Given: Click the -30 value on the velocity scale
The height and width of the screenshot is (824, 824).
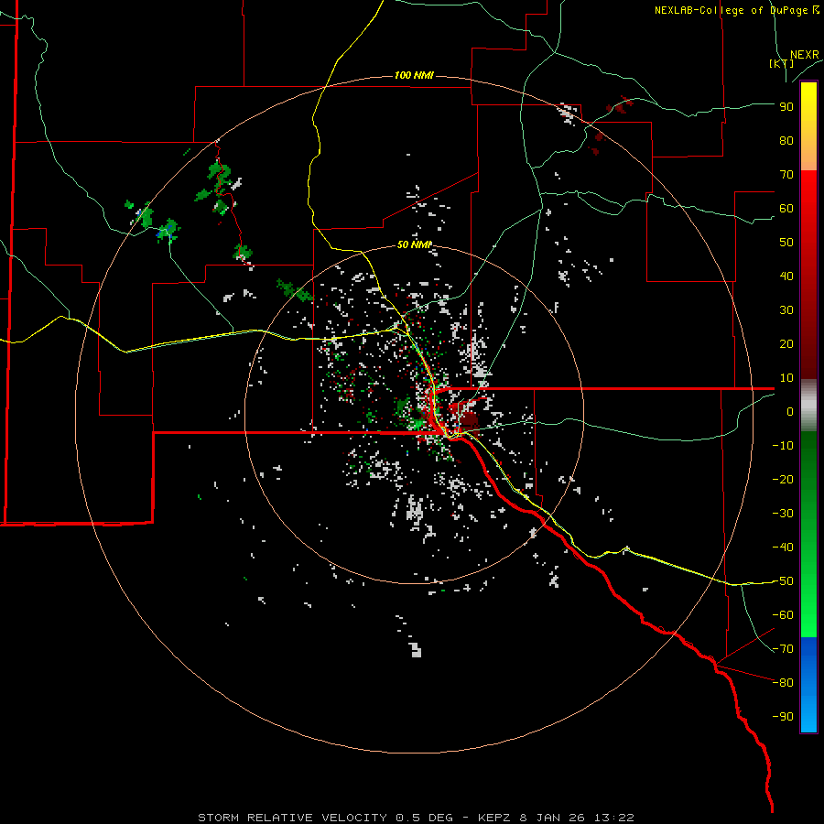Looking at the screenshot, I should 783,514.
